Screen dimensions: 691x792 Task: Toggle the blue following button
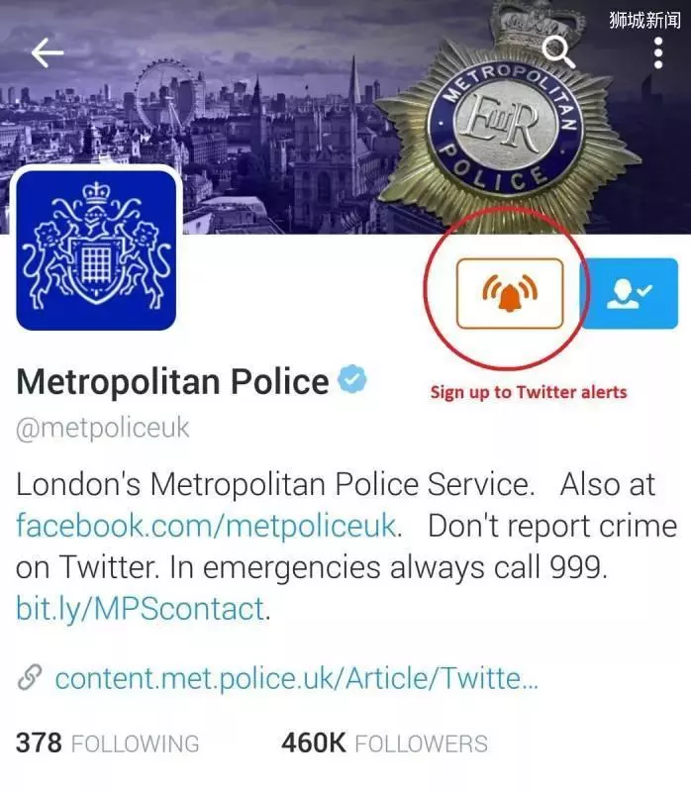(x=630, y=293)
